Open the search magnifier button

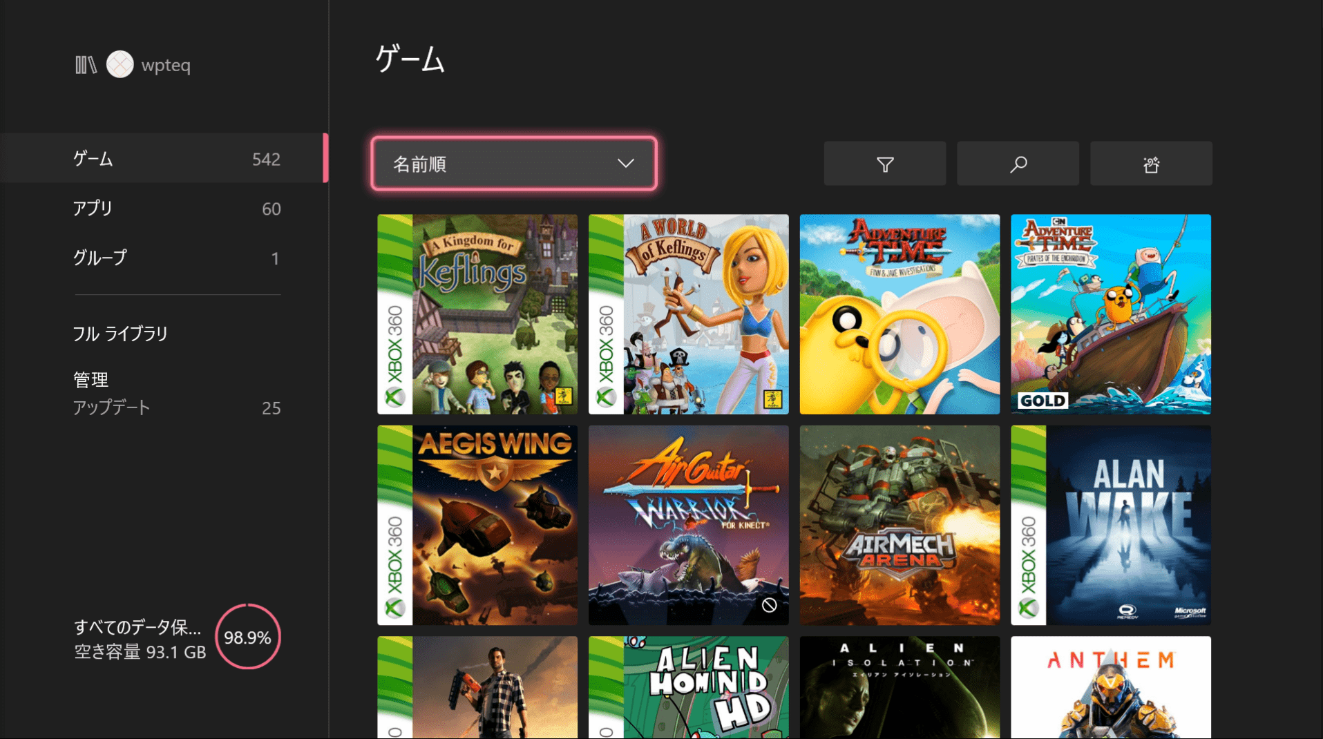[1018, 164]
